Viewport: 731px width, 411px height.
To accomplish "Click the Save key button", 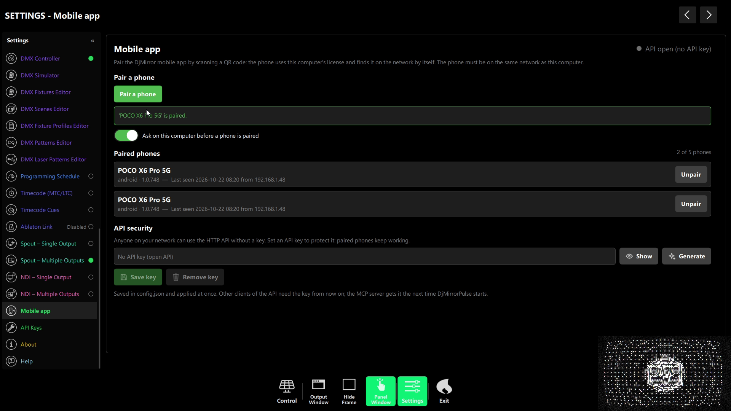I will [138, 277].
